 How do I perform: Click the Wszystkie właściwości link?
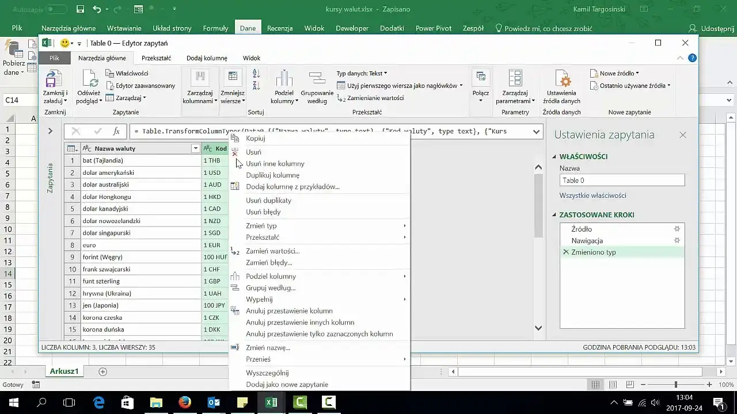592,195
